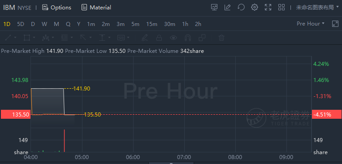The image size is (342, 164).
Task: Expand the line drawing tool dropdown arrow
Action: pyautogui.click(x=15, y=38)
